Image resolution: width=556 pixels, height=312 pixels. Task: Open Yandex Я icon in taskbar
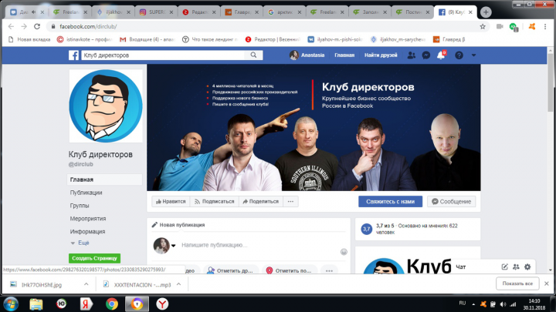coord(86,304)
